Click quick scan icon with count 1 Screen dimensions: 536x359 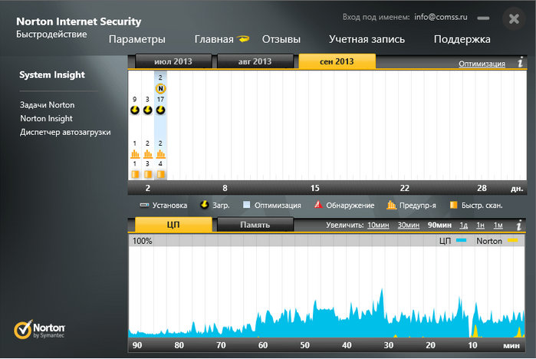click(135, 174)
